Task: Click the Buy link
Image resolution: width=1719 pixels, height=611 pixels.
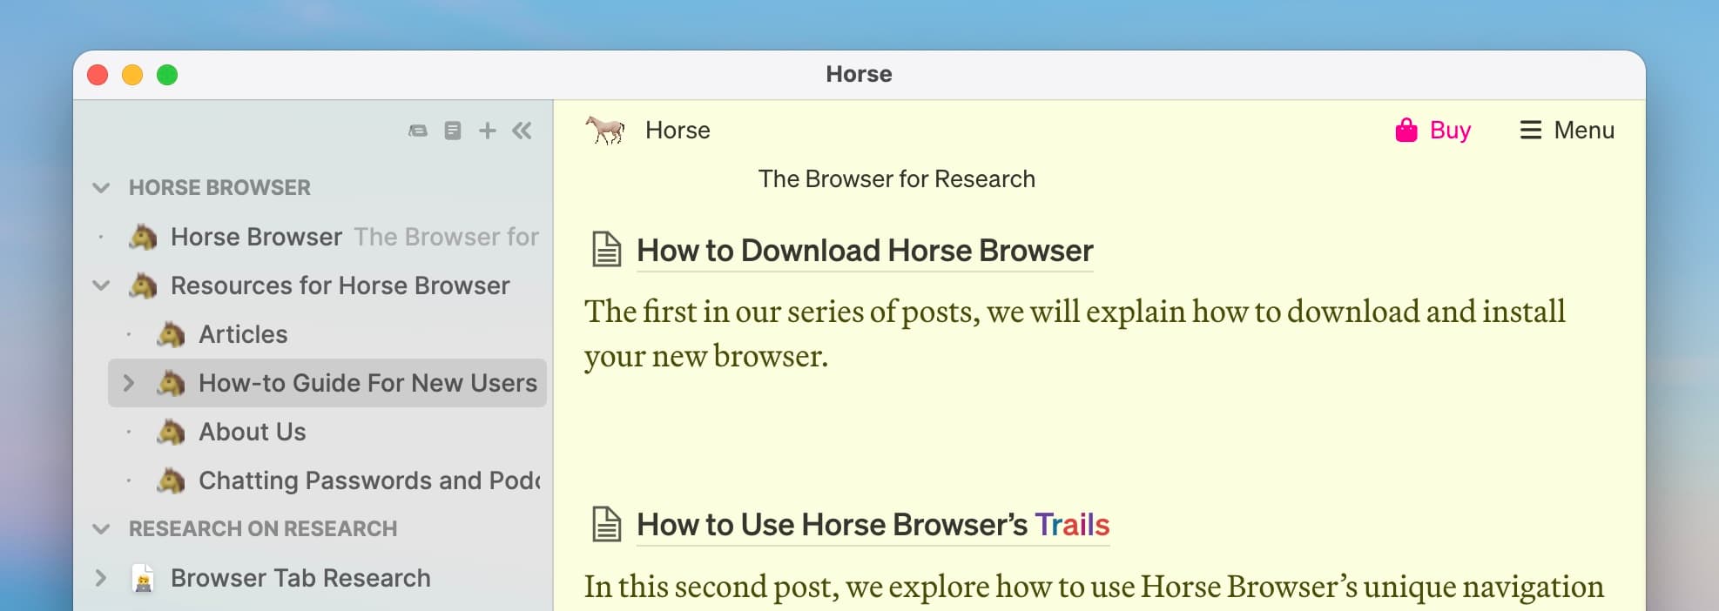Action: pyautogui.click(x=1450, y=131)
